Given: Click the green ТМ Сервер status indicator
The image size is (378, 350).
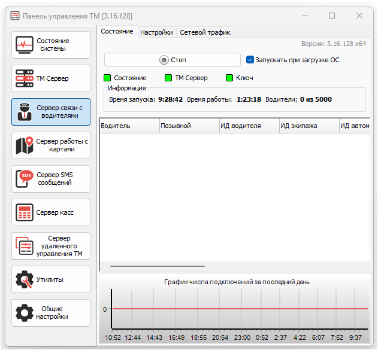Looking at the screenshot, I should click(168, 78).
